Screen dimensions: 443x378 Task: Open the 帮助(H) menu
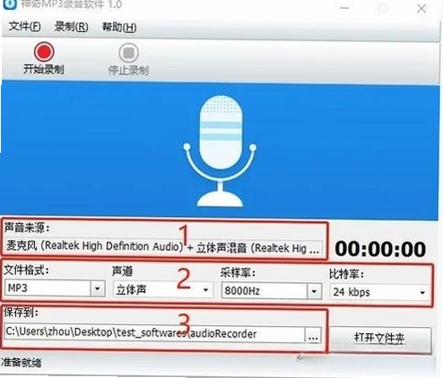point(119,27)
